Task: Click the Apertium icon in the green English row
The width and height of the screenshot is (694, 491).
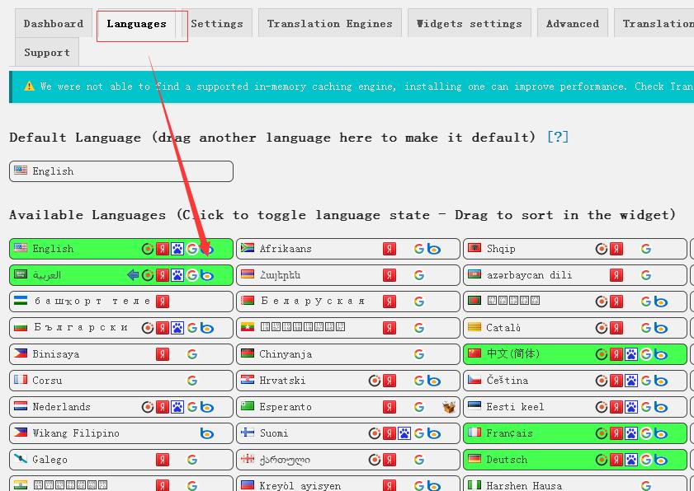Action: [x=148, y=249]
